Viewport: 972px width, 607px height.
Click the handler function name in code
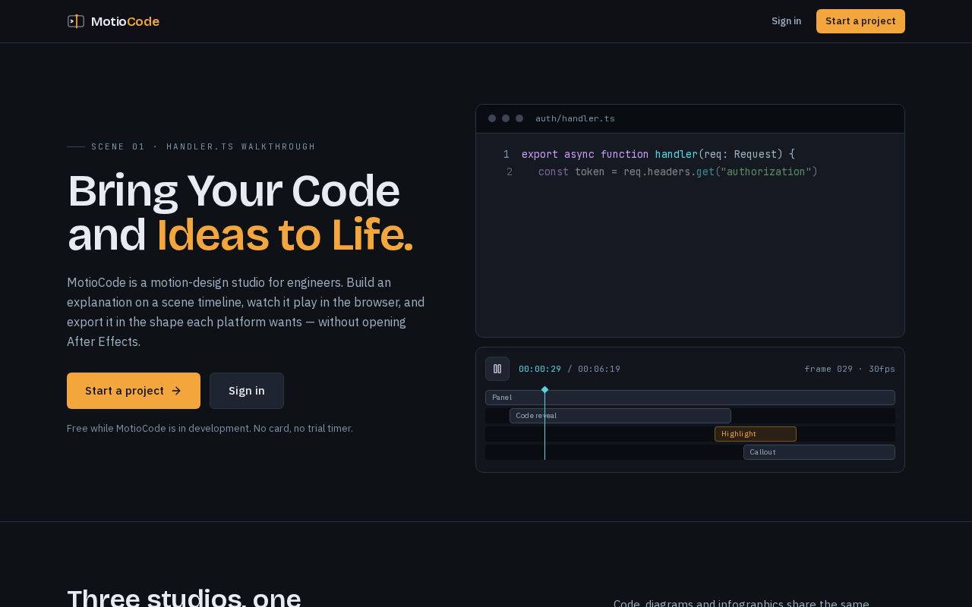pos(676,154)
